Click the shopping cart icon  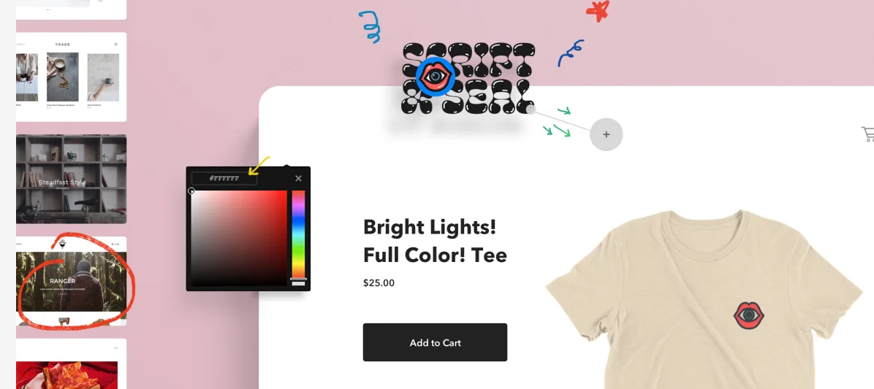tap(868, 134)
